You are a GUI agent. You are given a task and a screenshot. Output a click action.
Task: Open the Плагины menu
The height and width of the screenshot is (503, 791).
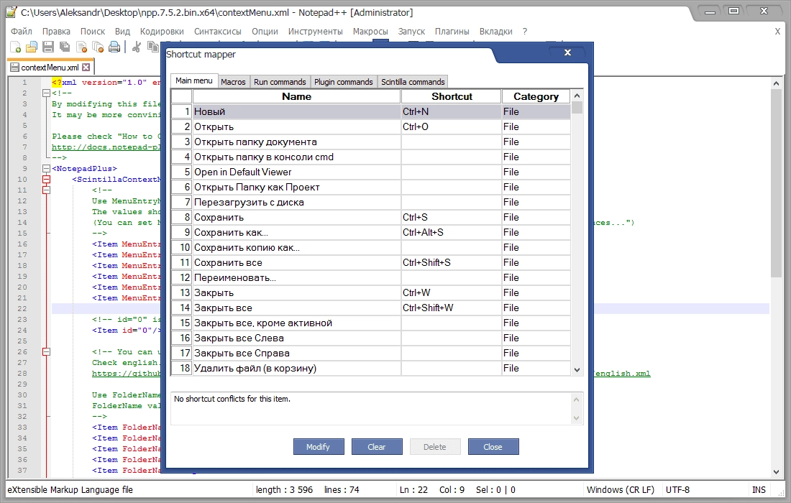point(452,31)
